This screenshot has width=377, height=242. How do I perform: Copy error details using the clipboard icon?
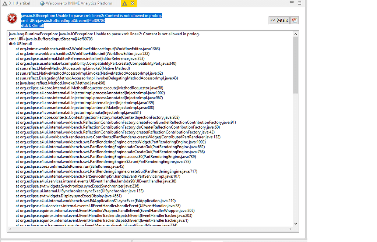(x=294, y=21)
